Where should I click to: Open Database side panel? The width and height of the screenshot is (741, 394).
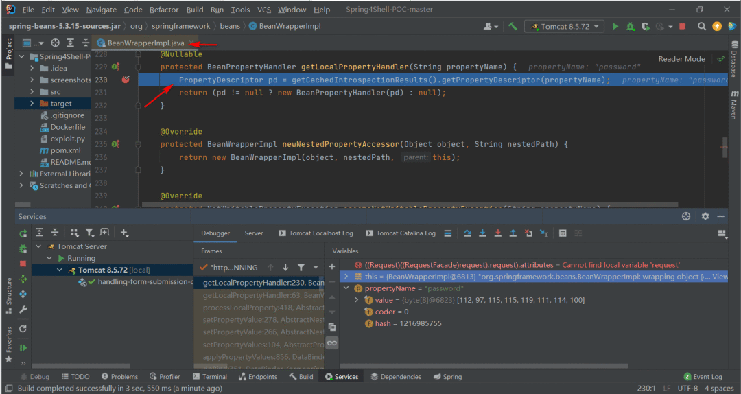click(x=734, y=59)
